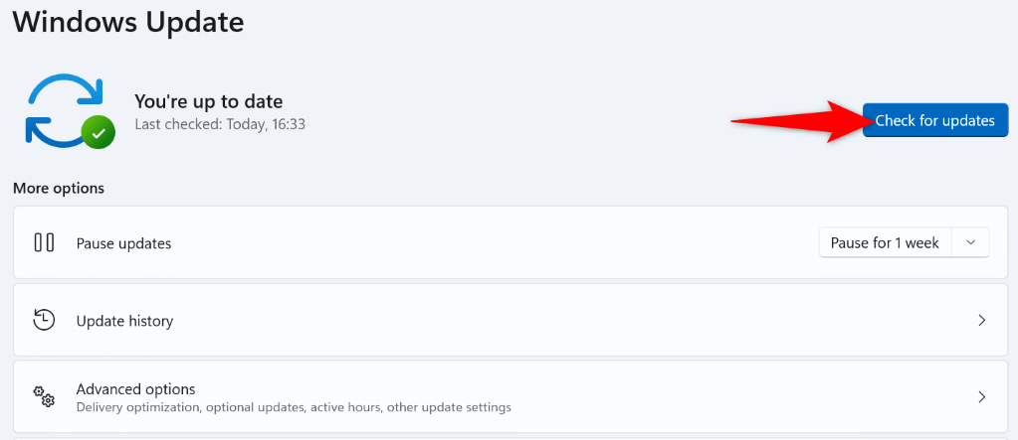The image size is (1018, 440).
Task: Click the Windows Update page heading
Action: [x=128, y=20]
